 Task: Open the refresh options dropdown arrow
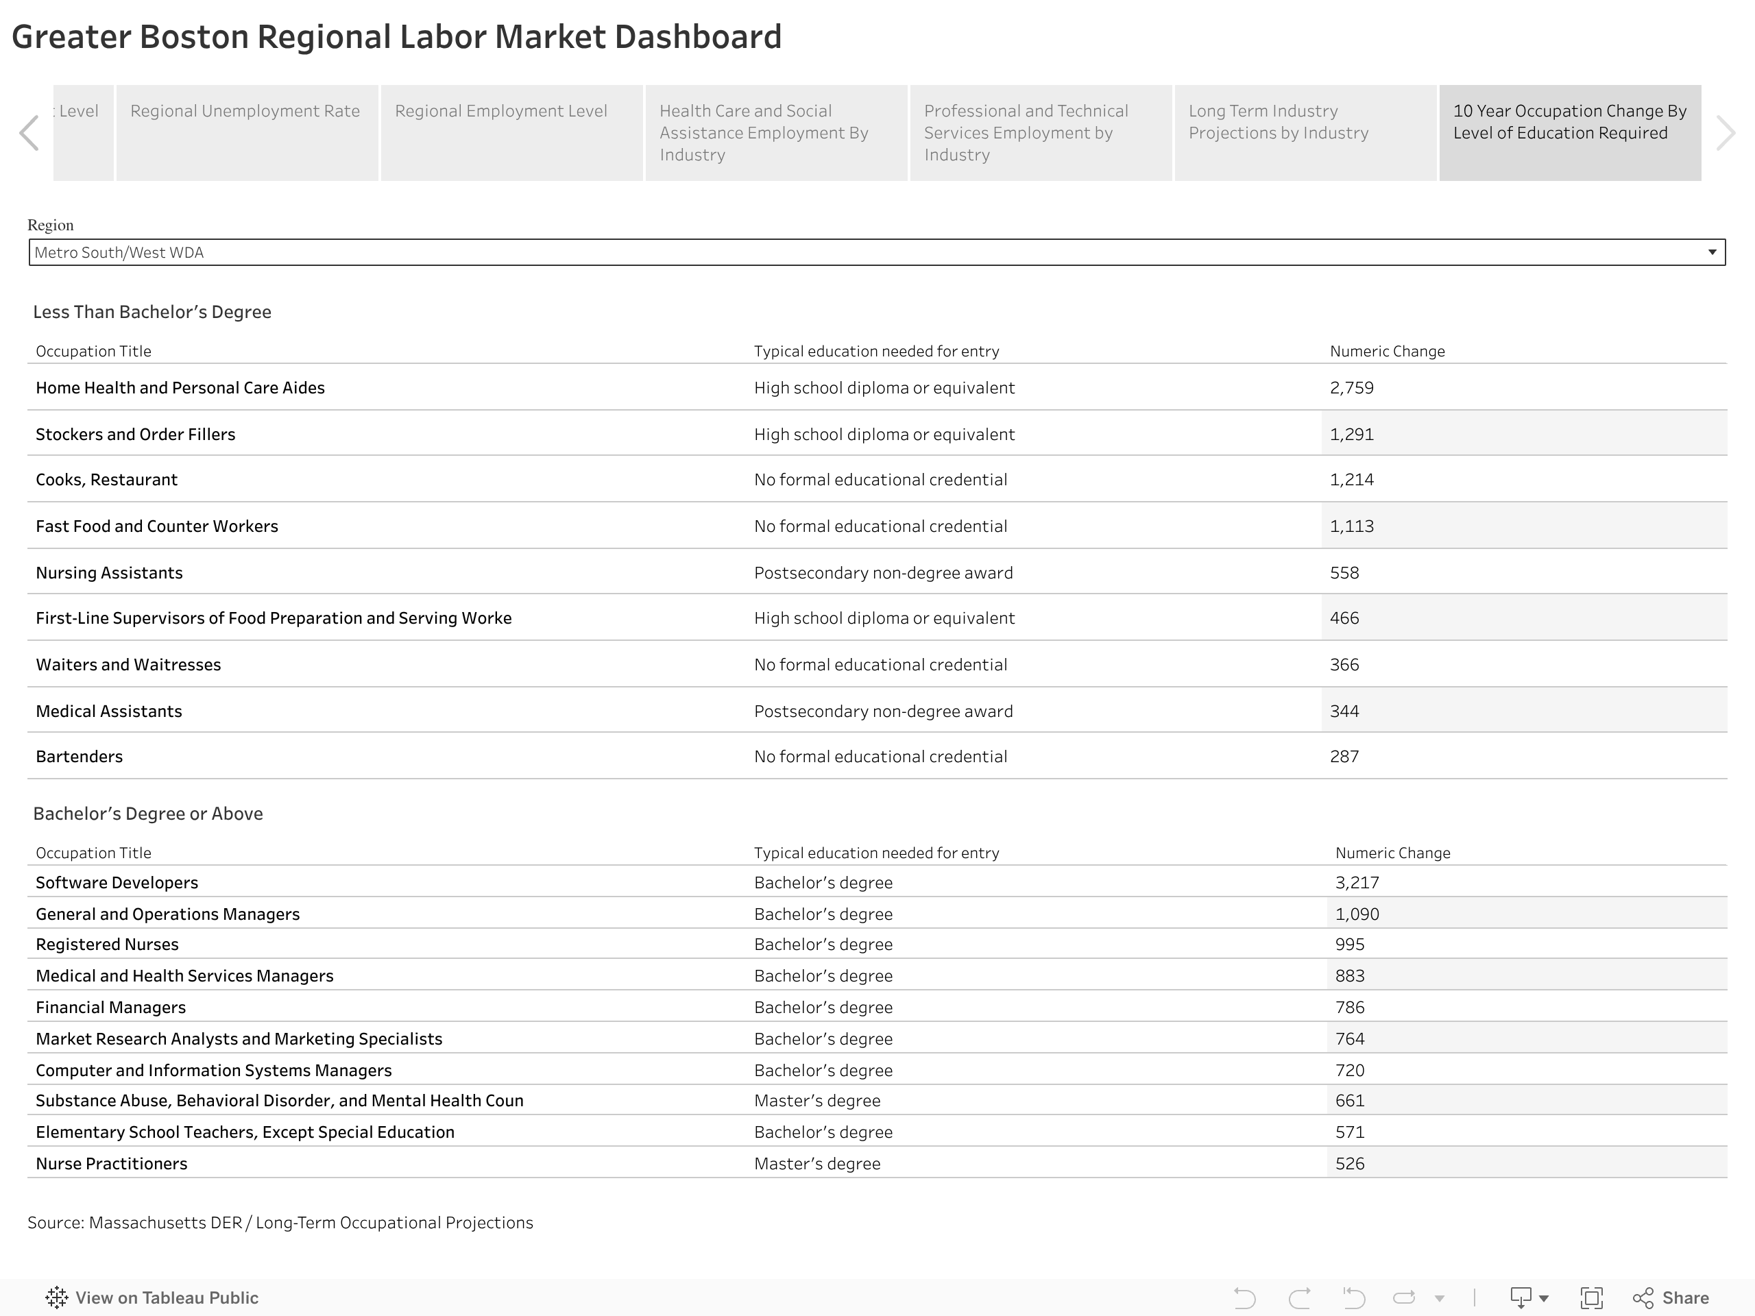pyautogui.click(x=1439, y=1299)
